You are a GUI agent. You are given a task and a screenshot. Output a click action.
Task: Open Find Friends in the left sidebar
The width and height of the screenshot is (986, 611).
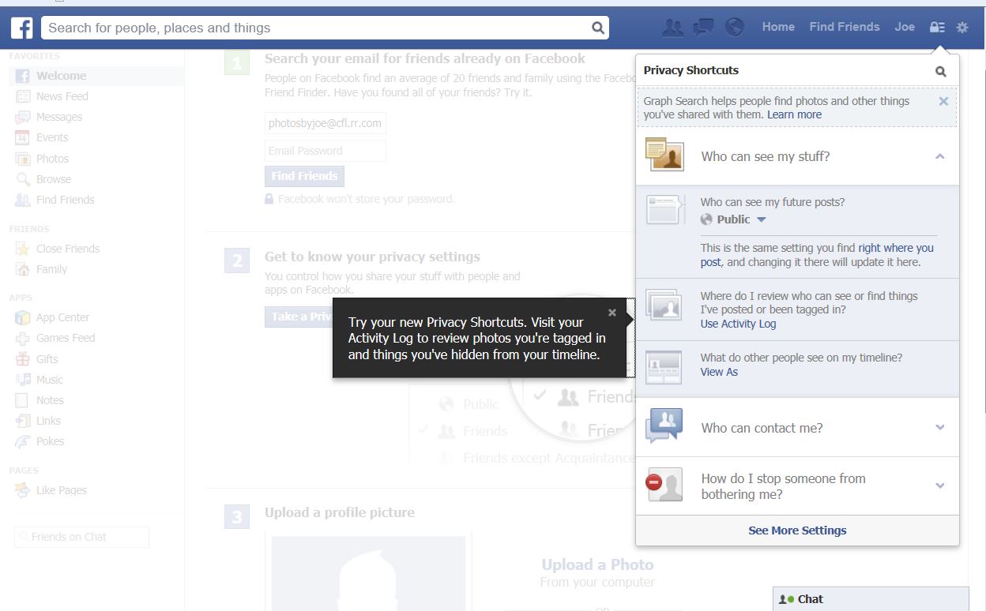click(66, 200)
